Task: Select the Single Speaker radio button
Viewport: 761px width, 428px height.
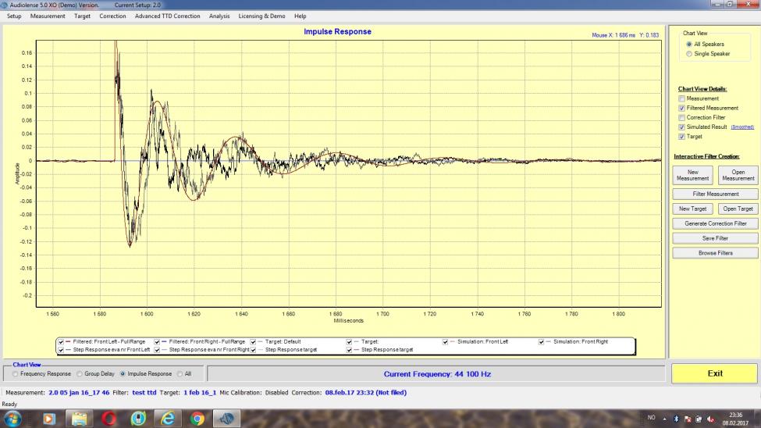Action: point(688,54)
